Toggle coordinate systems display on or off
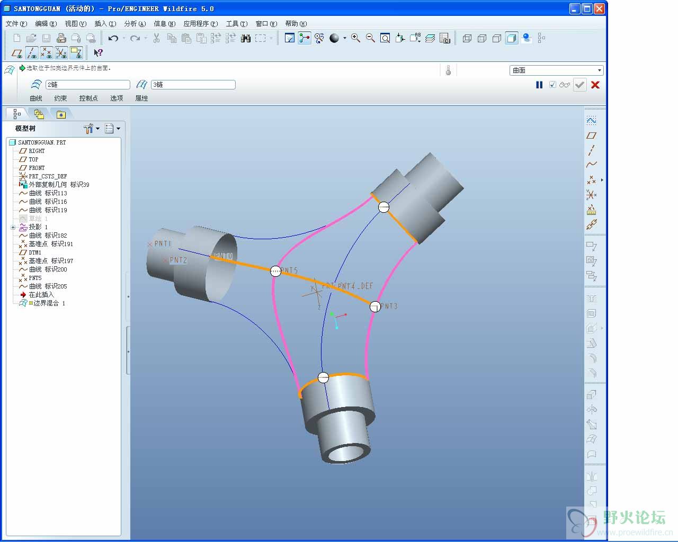Image resolution: width=678 pixels, height=542 pixels. coord(61,53)
